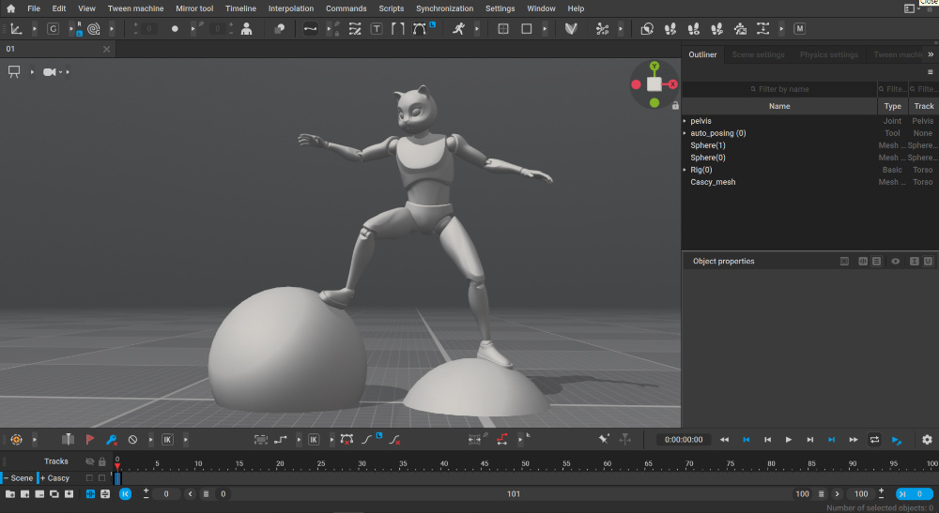
Task: Click the timecode field showing 0:00:00:00
Action: tap(684, 440)
